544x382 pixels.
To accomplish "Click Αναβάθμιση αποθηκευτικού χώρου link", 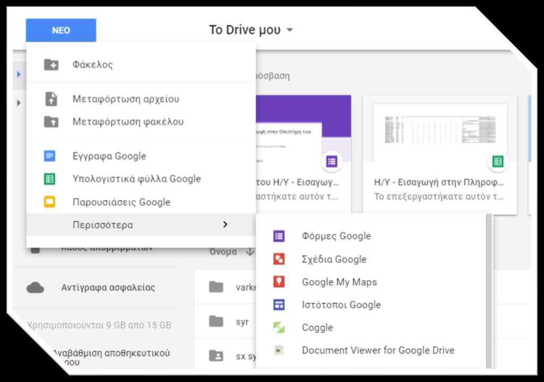I will 111,357.
